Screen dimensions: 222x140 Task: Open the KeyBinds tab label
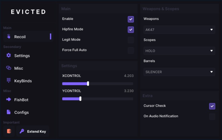point(23,81)
